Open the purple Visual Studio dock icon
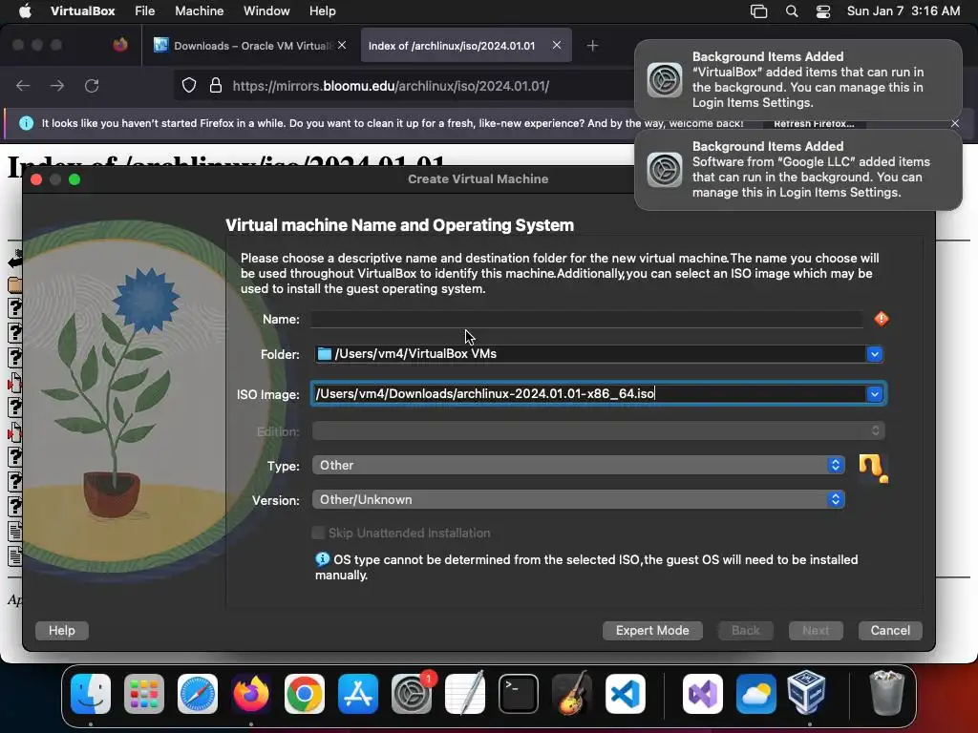978x733 pixels. [703, 694]
